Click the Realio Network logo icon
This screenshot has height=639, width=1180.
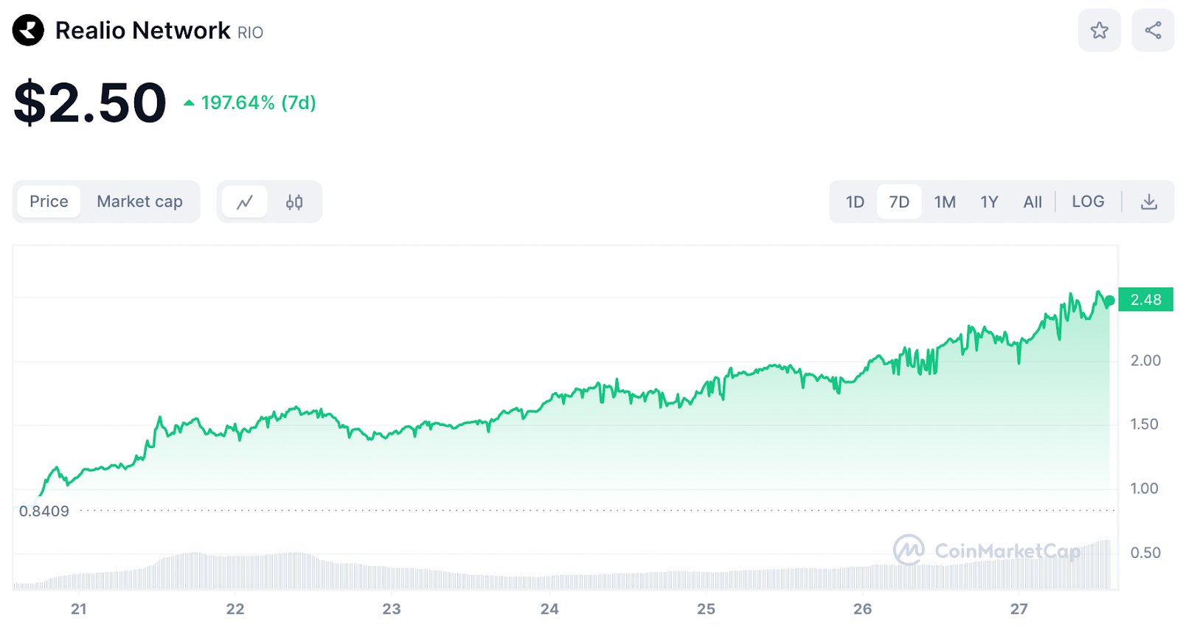pos(28,30)
